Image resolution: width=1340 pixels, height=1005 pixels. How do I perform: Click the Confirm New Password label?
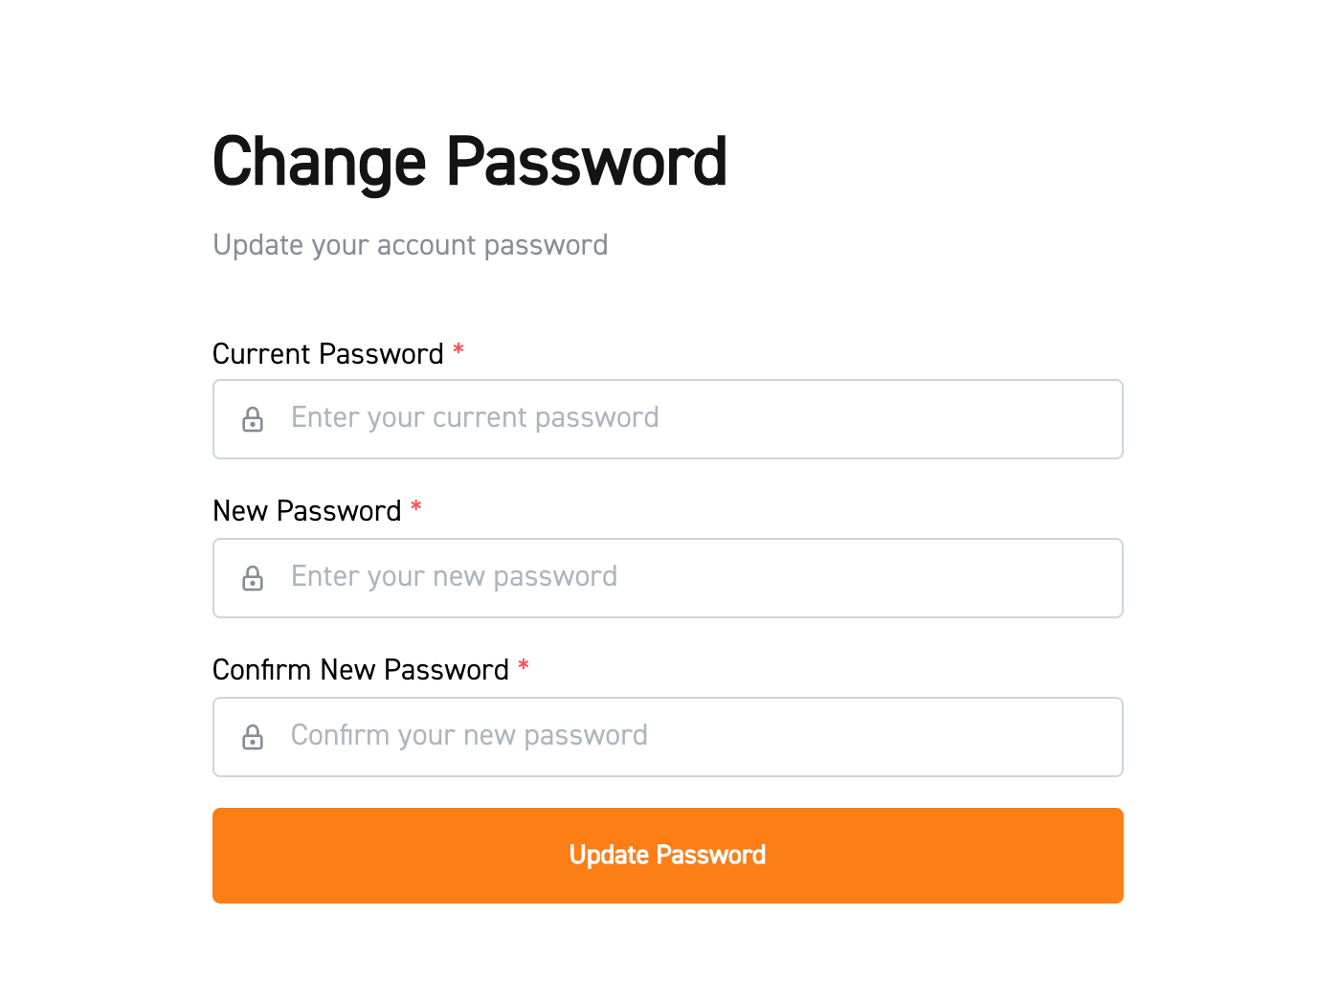point(361,669)
